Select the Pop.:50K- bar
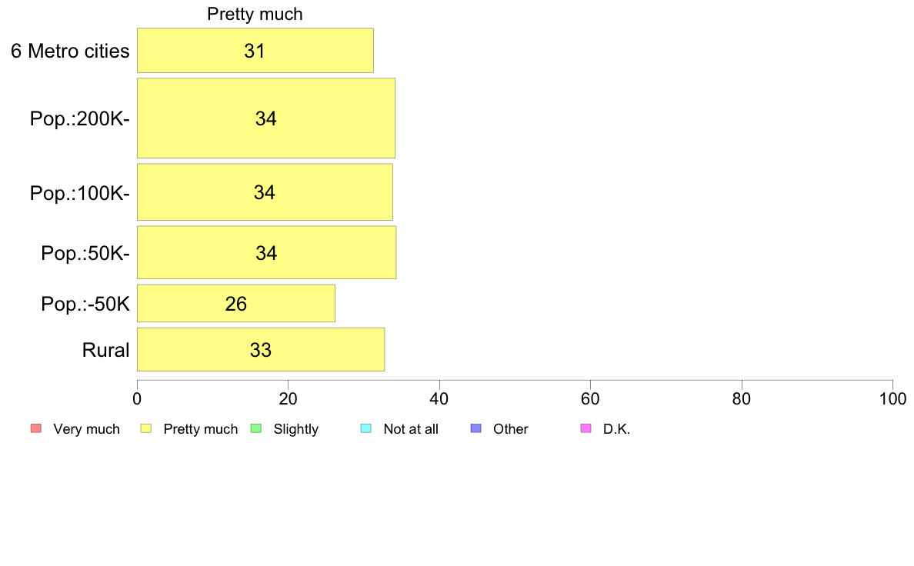The image size is (914, 566). (266, 253)
